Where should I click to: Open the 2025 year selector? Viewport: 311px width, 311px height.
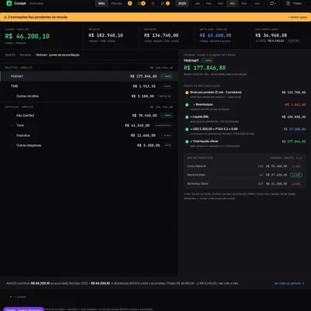(182, 3)
